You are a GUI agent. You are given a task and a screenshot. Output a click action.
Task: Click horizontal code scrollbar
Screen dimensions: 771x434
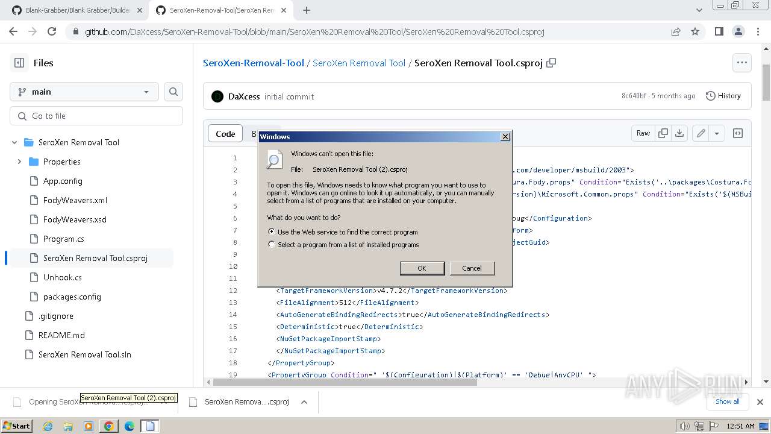(345, 382)
